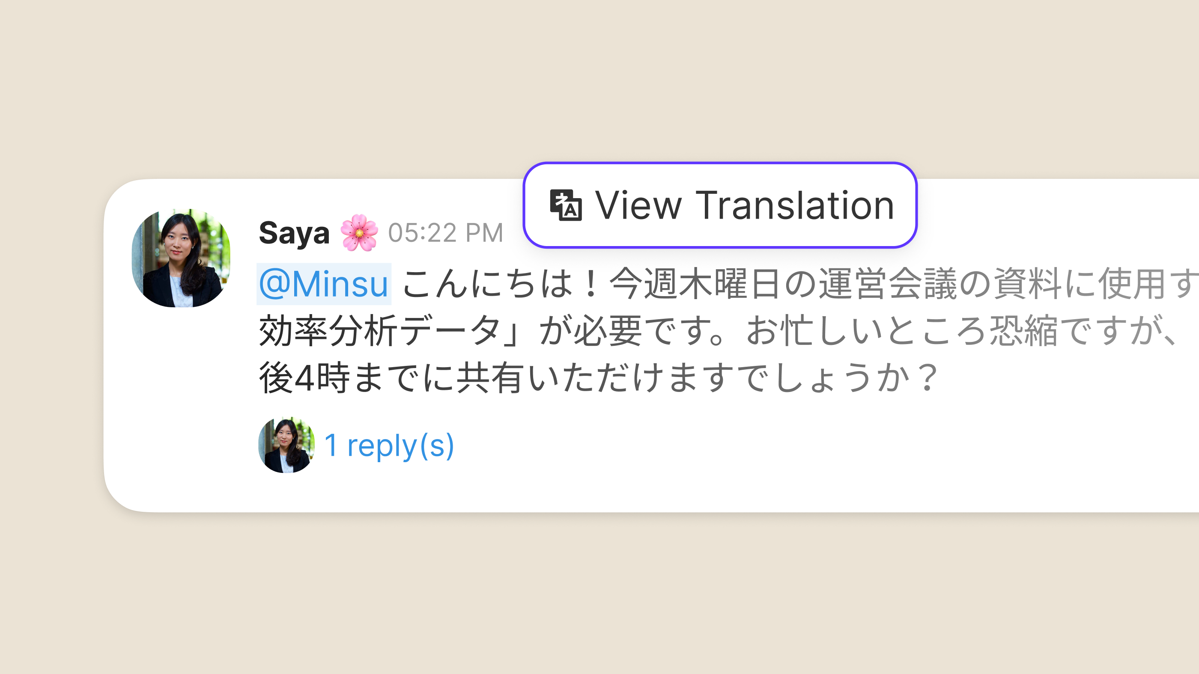This screenshot has height=674, width=1199.
Task: Click the text 今週木曜日 in the message
Action: click(696, 284)
